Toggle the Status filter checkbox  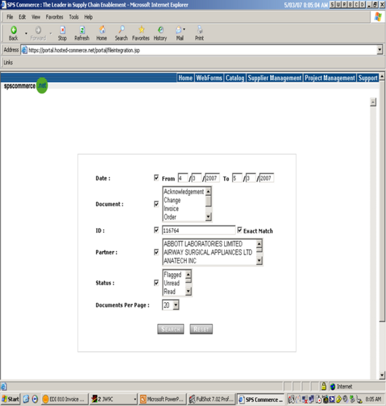(x=156, y=283)
